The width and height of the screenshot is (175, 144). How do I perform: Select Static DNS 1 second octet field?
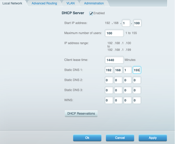[x=118, y=70]
